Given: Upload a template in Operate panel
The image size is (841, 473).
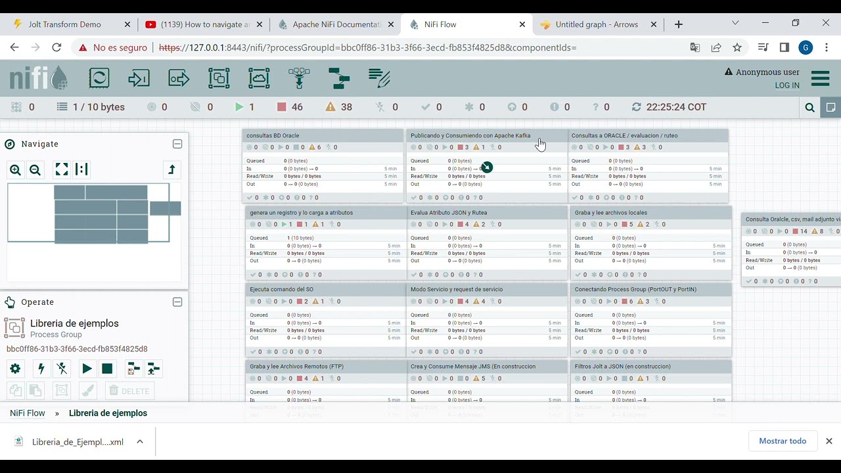Looking at the screenshot, I should coord(153,369).
